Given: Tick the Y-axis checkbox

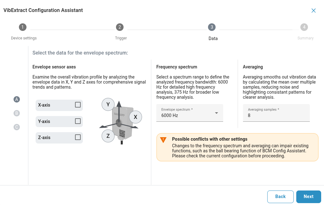Looking at the screenshot, I should pos(78,121).
